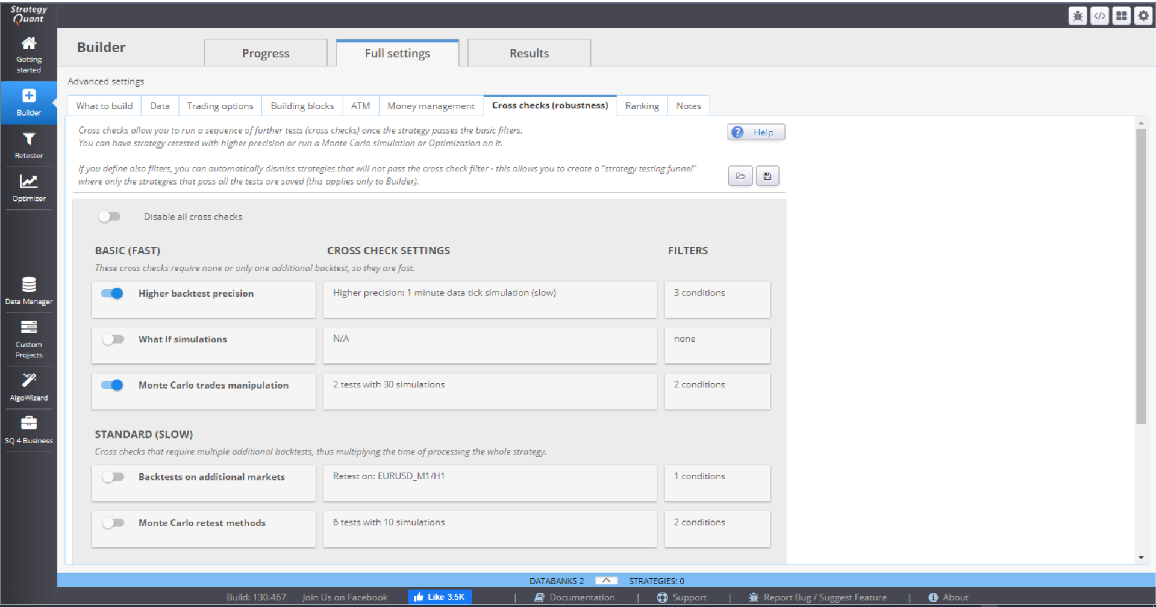Click the StrategyQuant logo

point(28,14)
